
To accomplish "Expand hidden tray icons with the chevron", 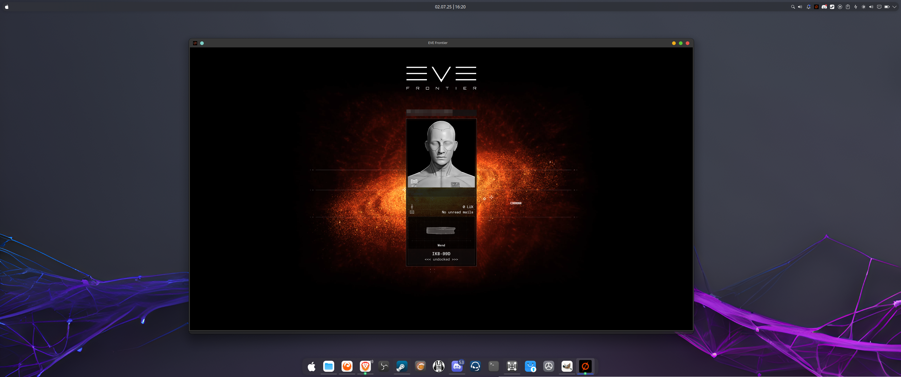I will pos(895,7).
